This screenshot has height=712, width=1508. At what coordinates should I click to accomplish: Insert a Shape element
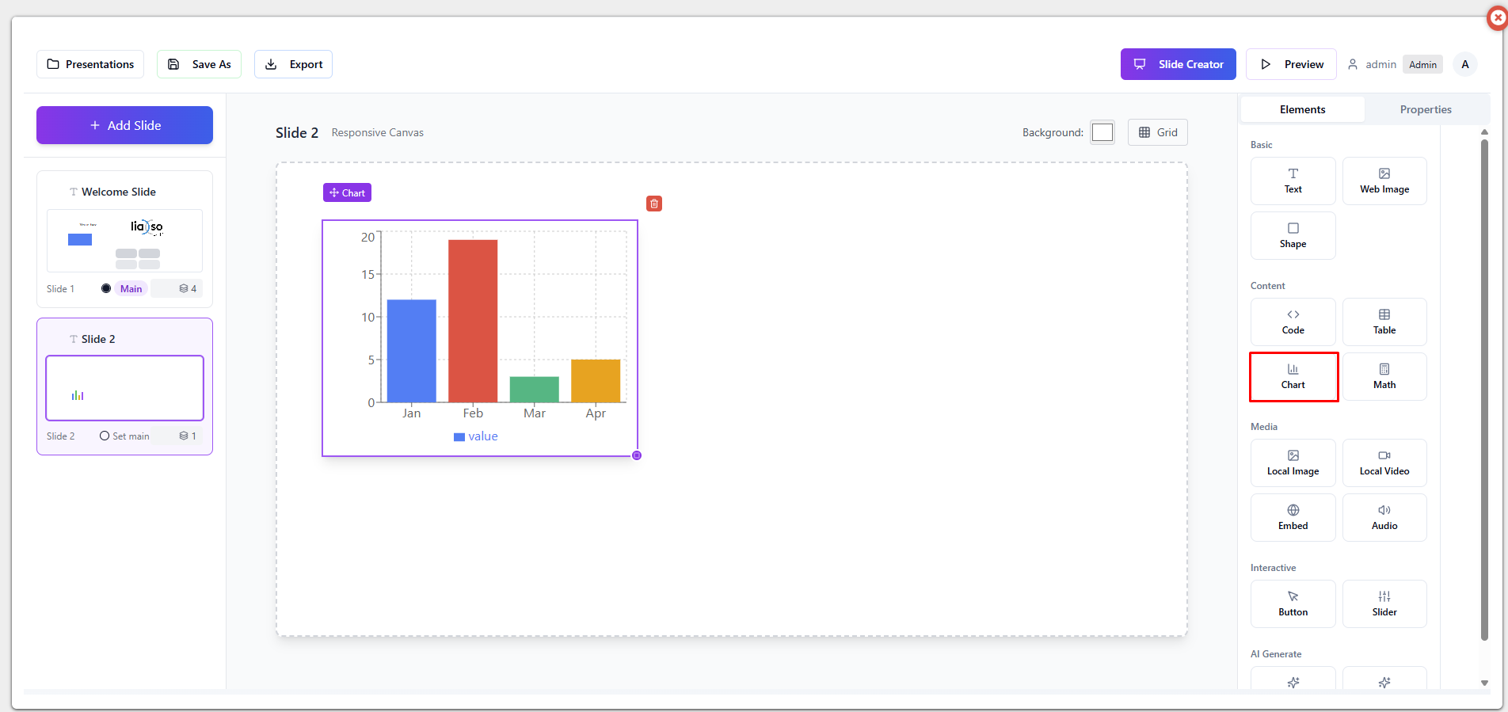(1293, 235)
